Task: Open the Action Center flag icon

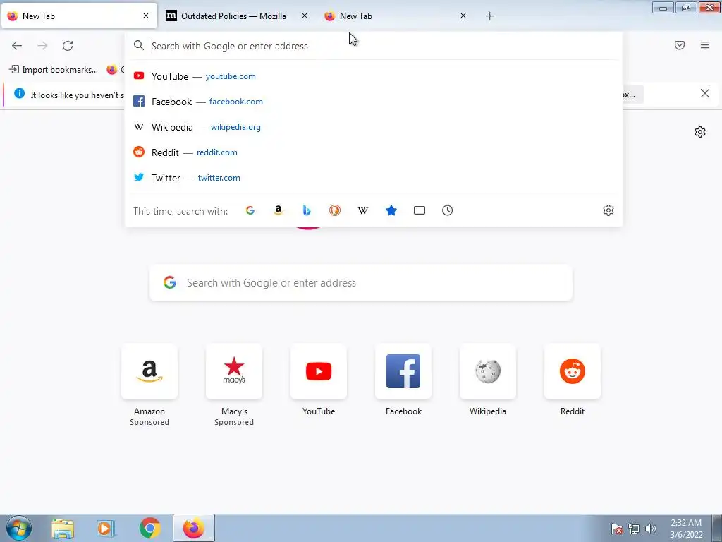Action: click(617, 529)
